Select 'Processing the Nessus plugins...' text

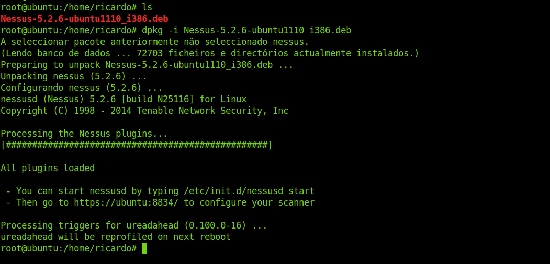[84, 134]
